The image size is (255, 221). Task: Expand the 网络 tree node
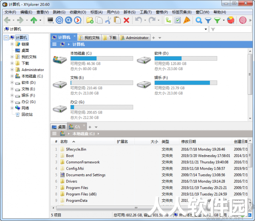pos(12,108)
